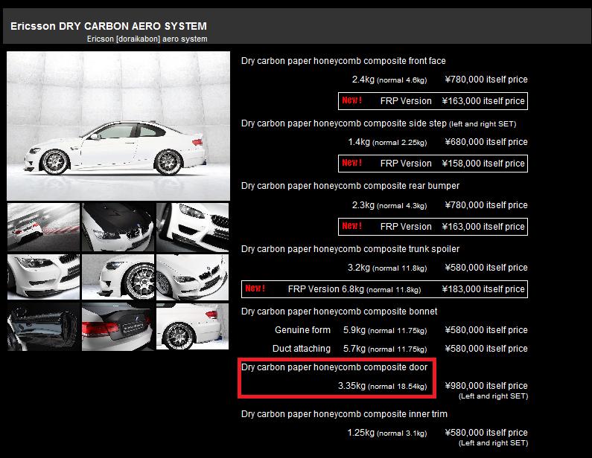Viewport: 592px width, 458px height.
Task: Click the rear bumper FRP Version ¥163,000 box
Action: point(433,227)
